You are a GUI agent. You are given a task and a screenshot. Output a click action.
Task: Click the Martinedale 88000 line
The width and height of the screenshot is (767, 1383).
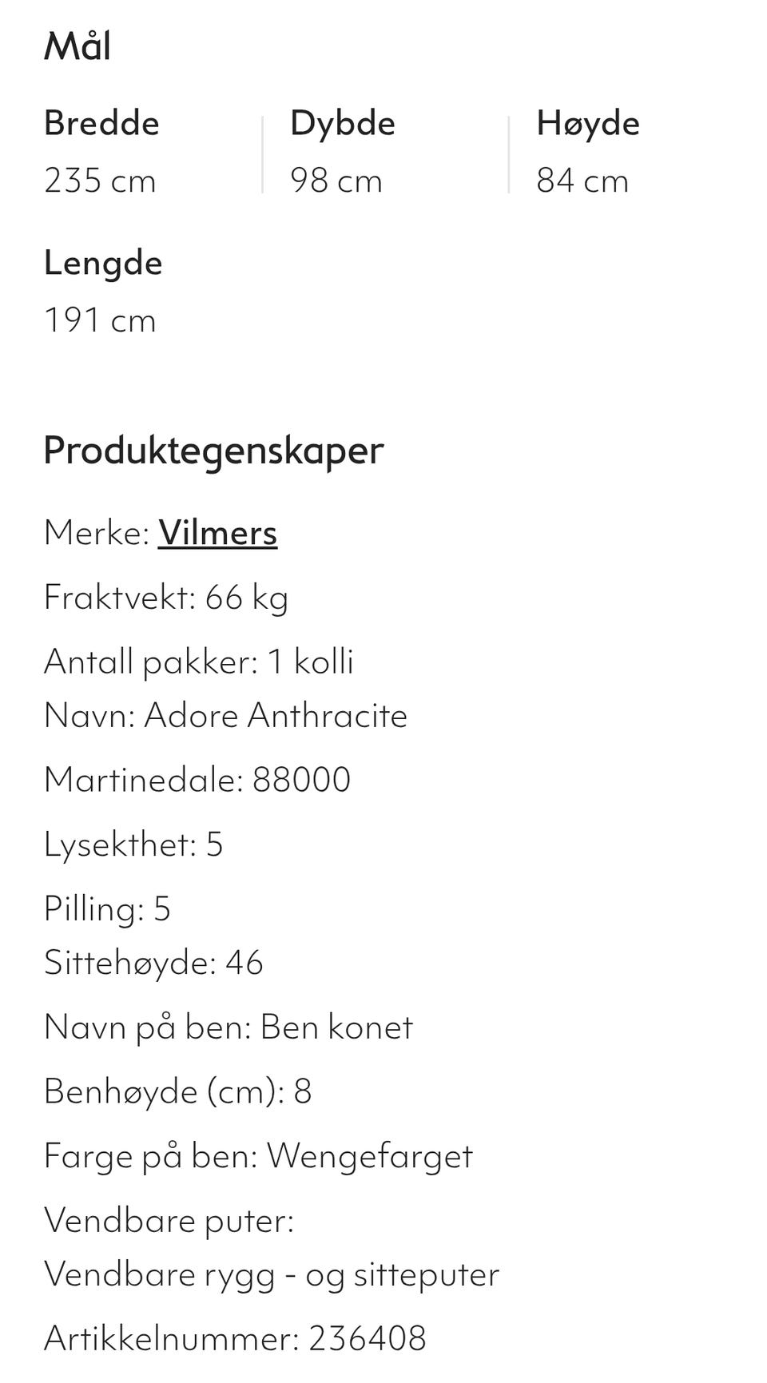point(197,780)
